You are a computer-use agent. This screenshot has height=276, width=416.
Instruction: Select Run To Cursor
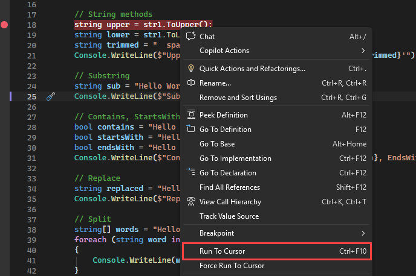(222, 251)
